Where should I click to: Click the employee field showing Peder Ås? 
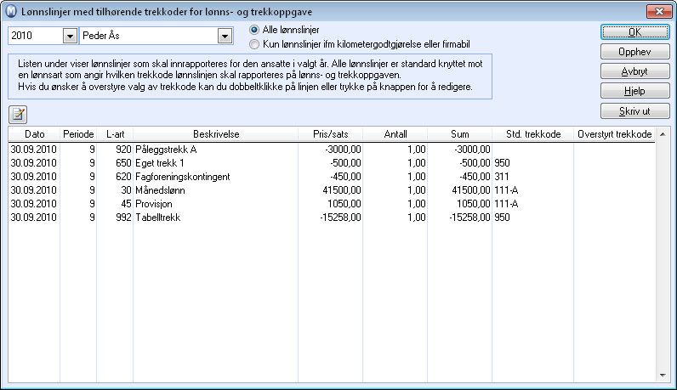click(x=149, y=36)
